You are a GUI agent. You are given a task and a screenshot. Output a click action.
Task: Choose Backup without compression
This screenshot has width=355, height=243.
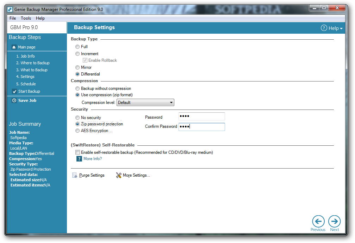(x=77, y=88)
